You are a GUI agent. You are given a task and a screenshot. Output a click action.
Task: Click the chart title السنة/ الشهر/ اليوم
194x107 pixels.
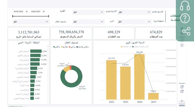click(135, 43)
